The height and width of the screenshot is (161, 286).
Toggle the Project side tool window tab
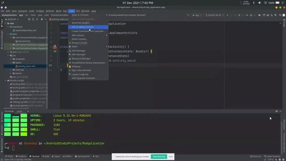[x=2, y=23]
